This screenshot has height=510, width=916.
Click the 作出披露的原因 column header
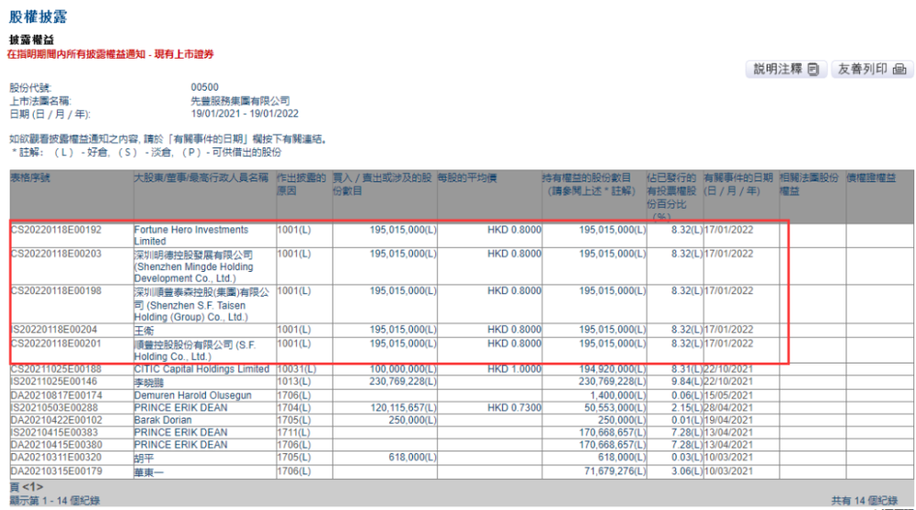tap(300, 184)
